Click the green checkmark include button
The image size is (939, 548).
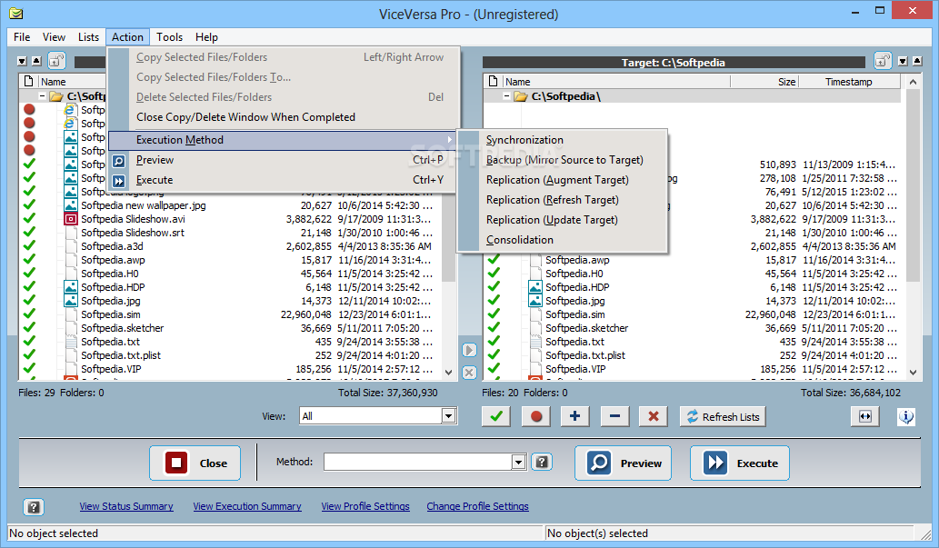coord(495,416)
